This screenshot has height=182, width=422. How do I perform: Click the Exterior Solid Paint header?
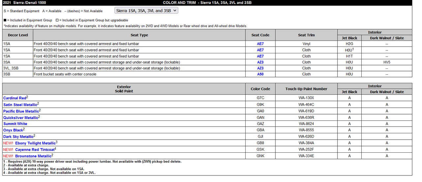click(124, 89)
